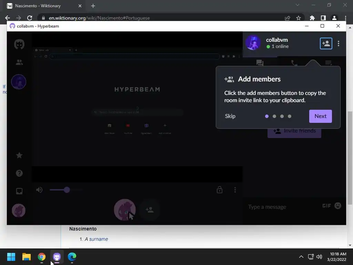The image size is (353, 265).
Task: Open Microsoft Edge from taskbar
Action: pyautogui.click(x=72, y=257)
